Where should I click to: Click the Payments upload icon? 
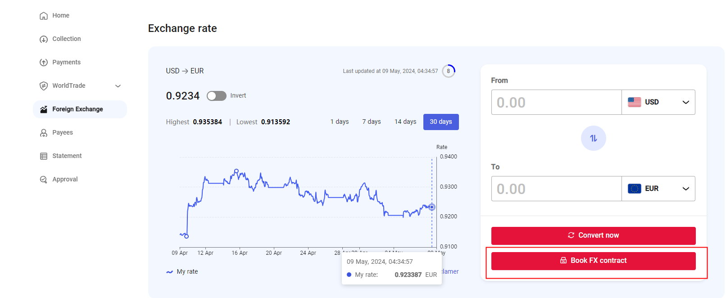[44, 63]
